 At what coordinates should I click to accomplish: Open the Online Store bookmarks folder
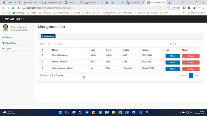pyautogui.click(x=125, y=13)
